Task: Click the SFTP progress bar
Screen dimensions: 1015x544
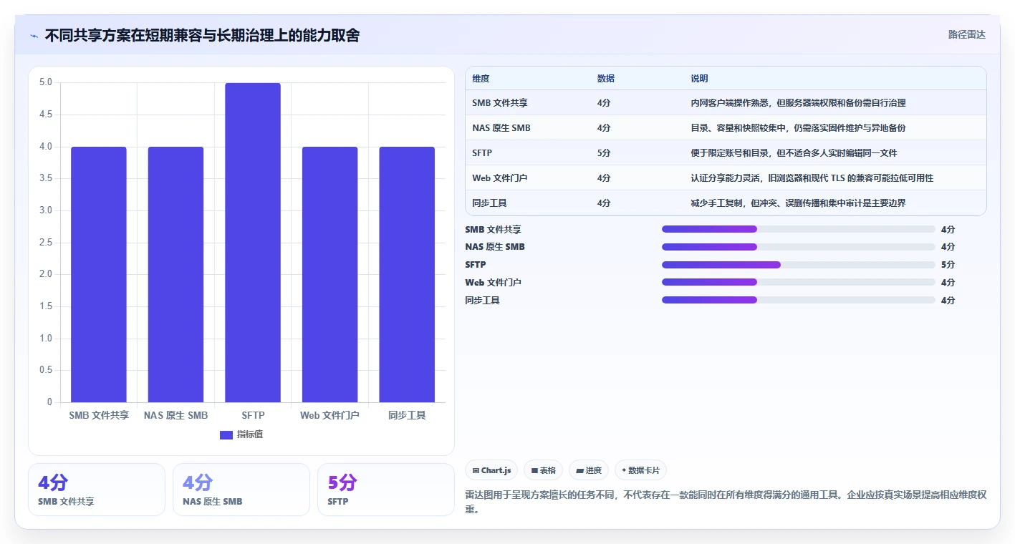Action: (799, 265)
